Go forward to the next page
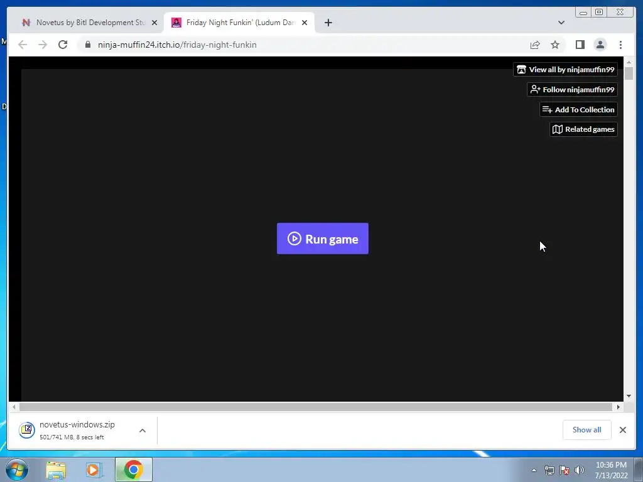This screenshot has height=482, width=643. click(x=43, y=45)
